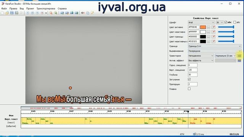Click the copy pages icon in the toolbar
This screenshot has width=244, height=137.
tap(88, 13)
